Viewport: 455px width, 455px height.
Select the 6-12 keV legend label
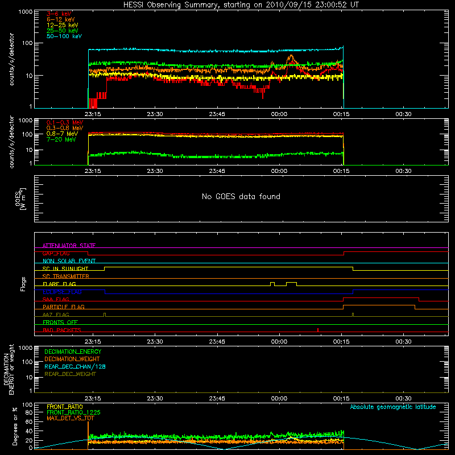[61, 19]
